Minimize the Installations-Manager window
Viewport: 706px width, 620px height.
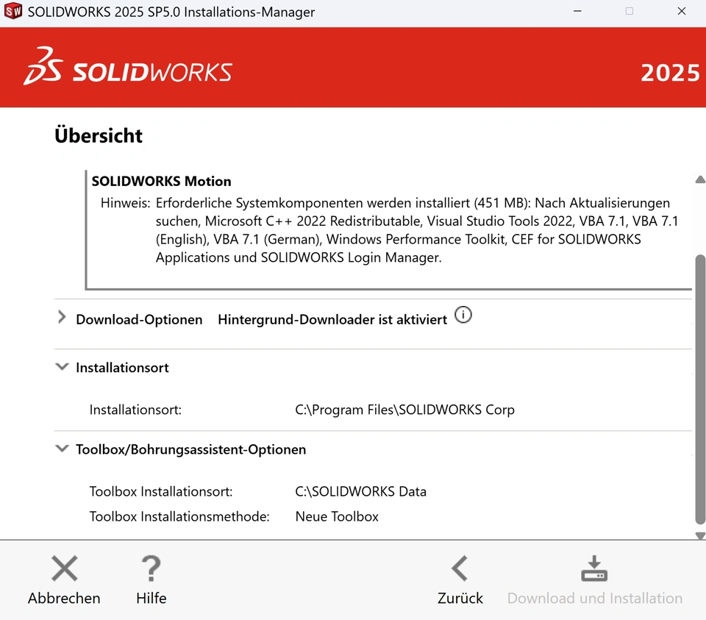(577, 11)
